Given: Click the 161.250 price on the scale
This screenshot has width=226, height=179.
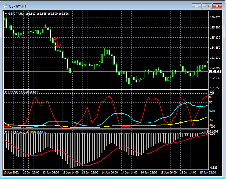Looking at the screenshot, I should (x=215, y=88).
